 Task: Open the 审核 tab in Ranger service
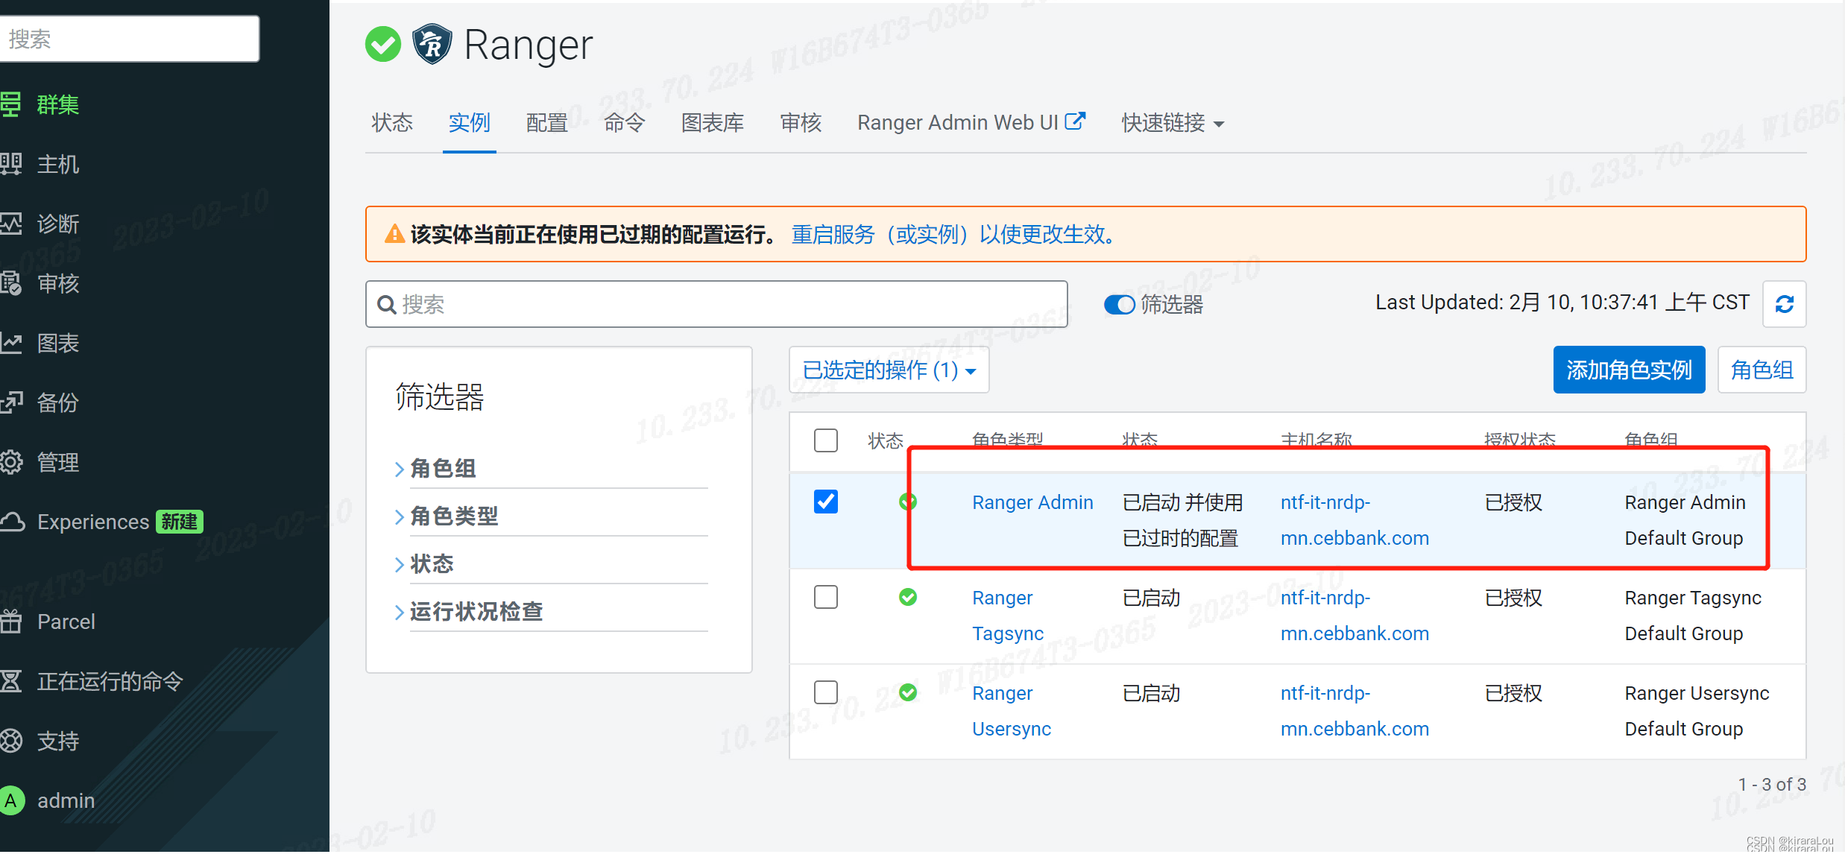tap(801, 123)
